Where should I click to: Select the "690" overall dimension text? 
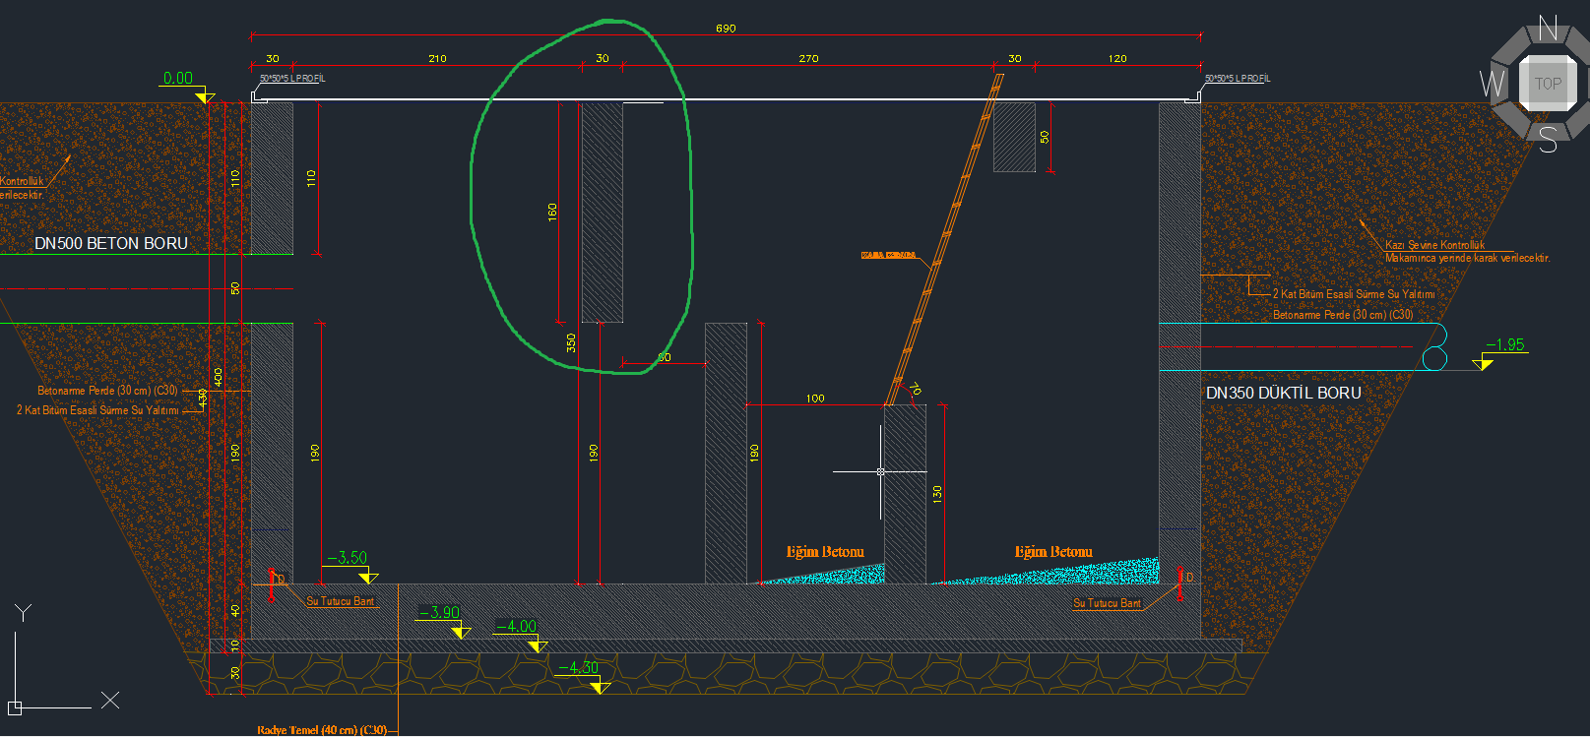(x=726, y=29)
